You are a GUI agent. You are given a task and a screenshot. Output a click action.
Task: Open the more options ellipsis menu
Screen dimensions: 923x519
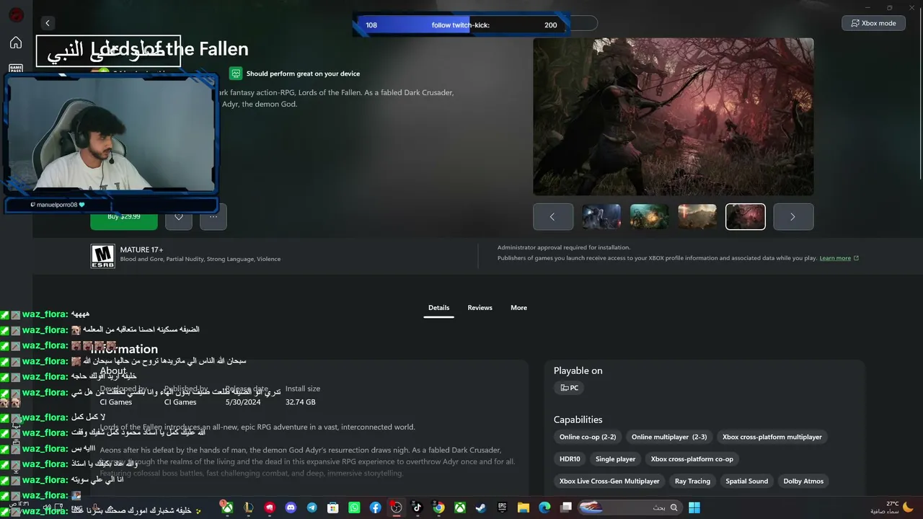[213, 216]
